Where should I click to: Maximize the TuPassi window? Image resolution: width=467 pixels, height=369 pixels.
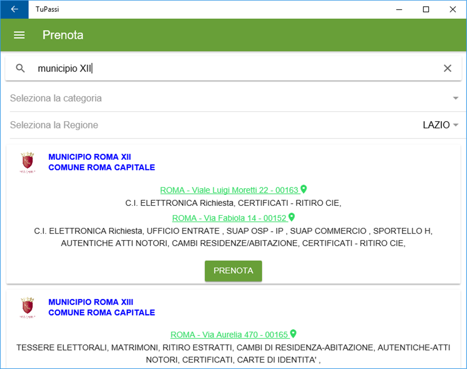tap(426, 10)
